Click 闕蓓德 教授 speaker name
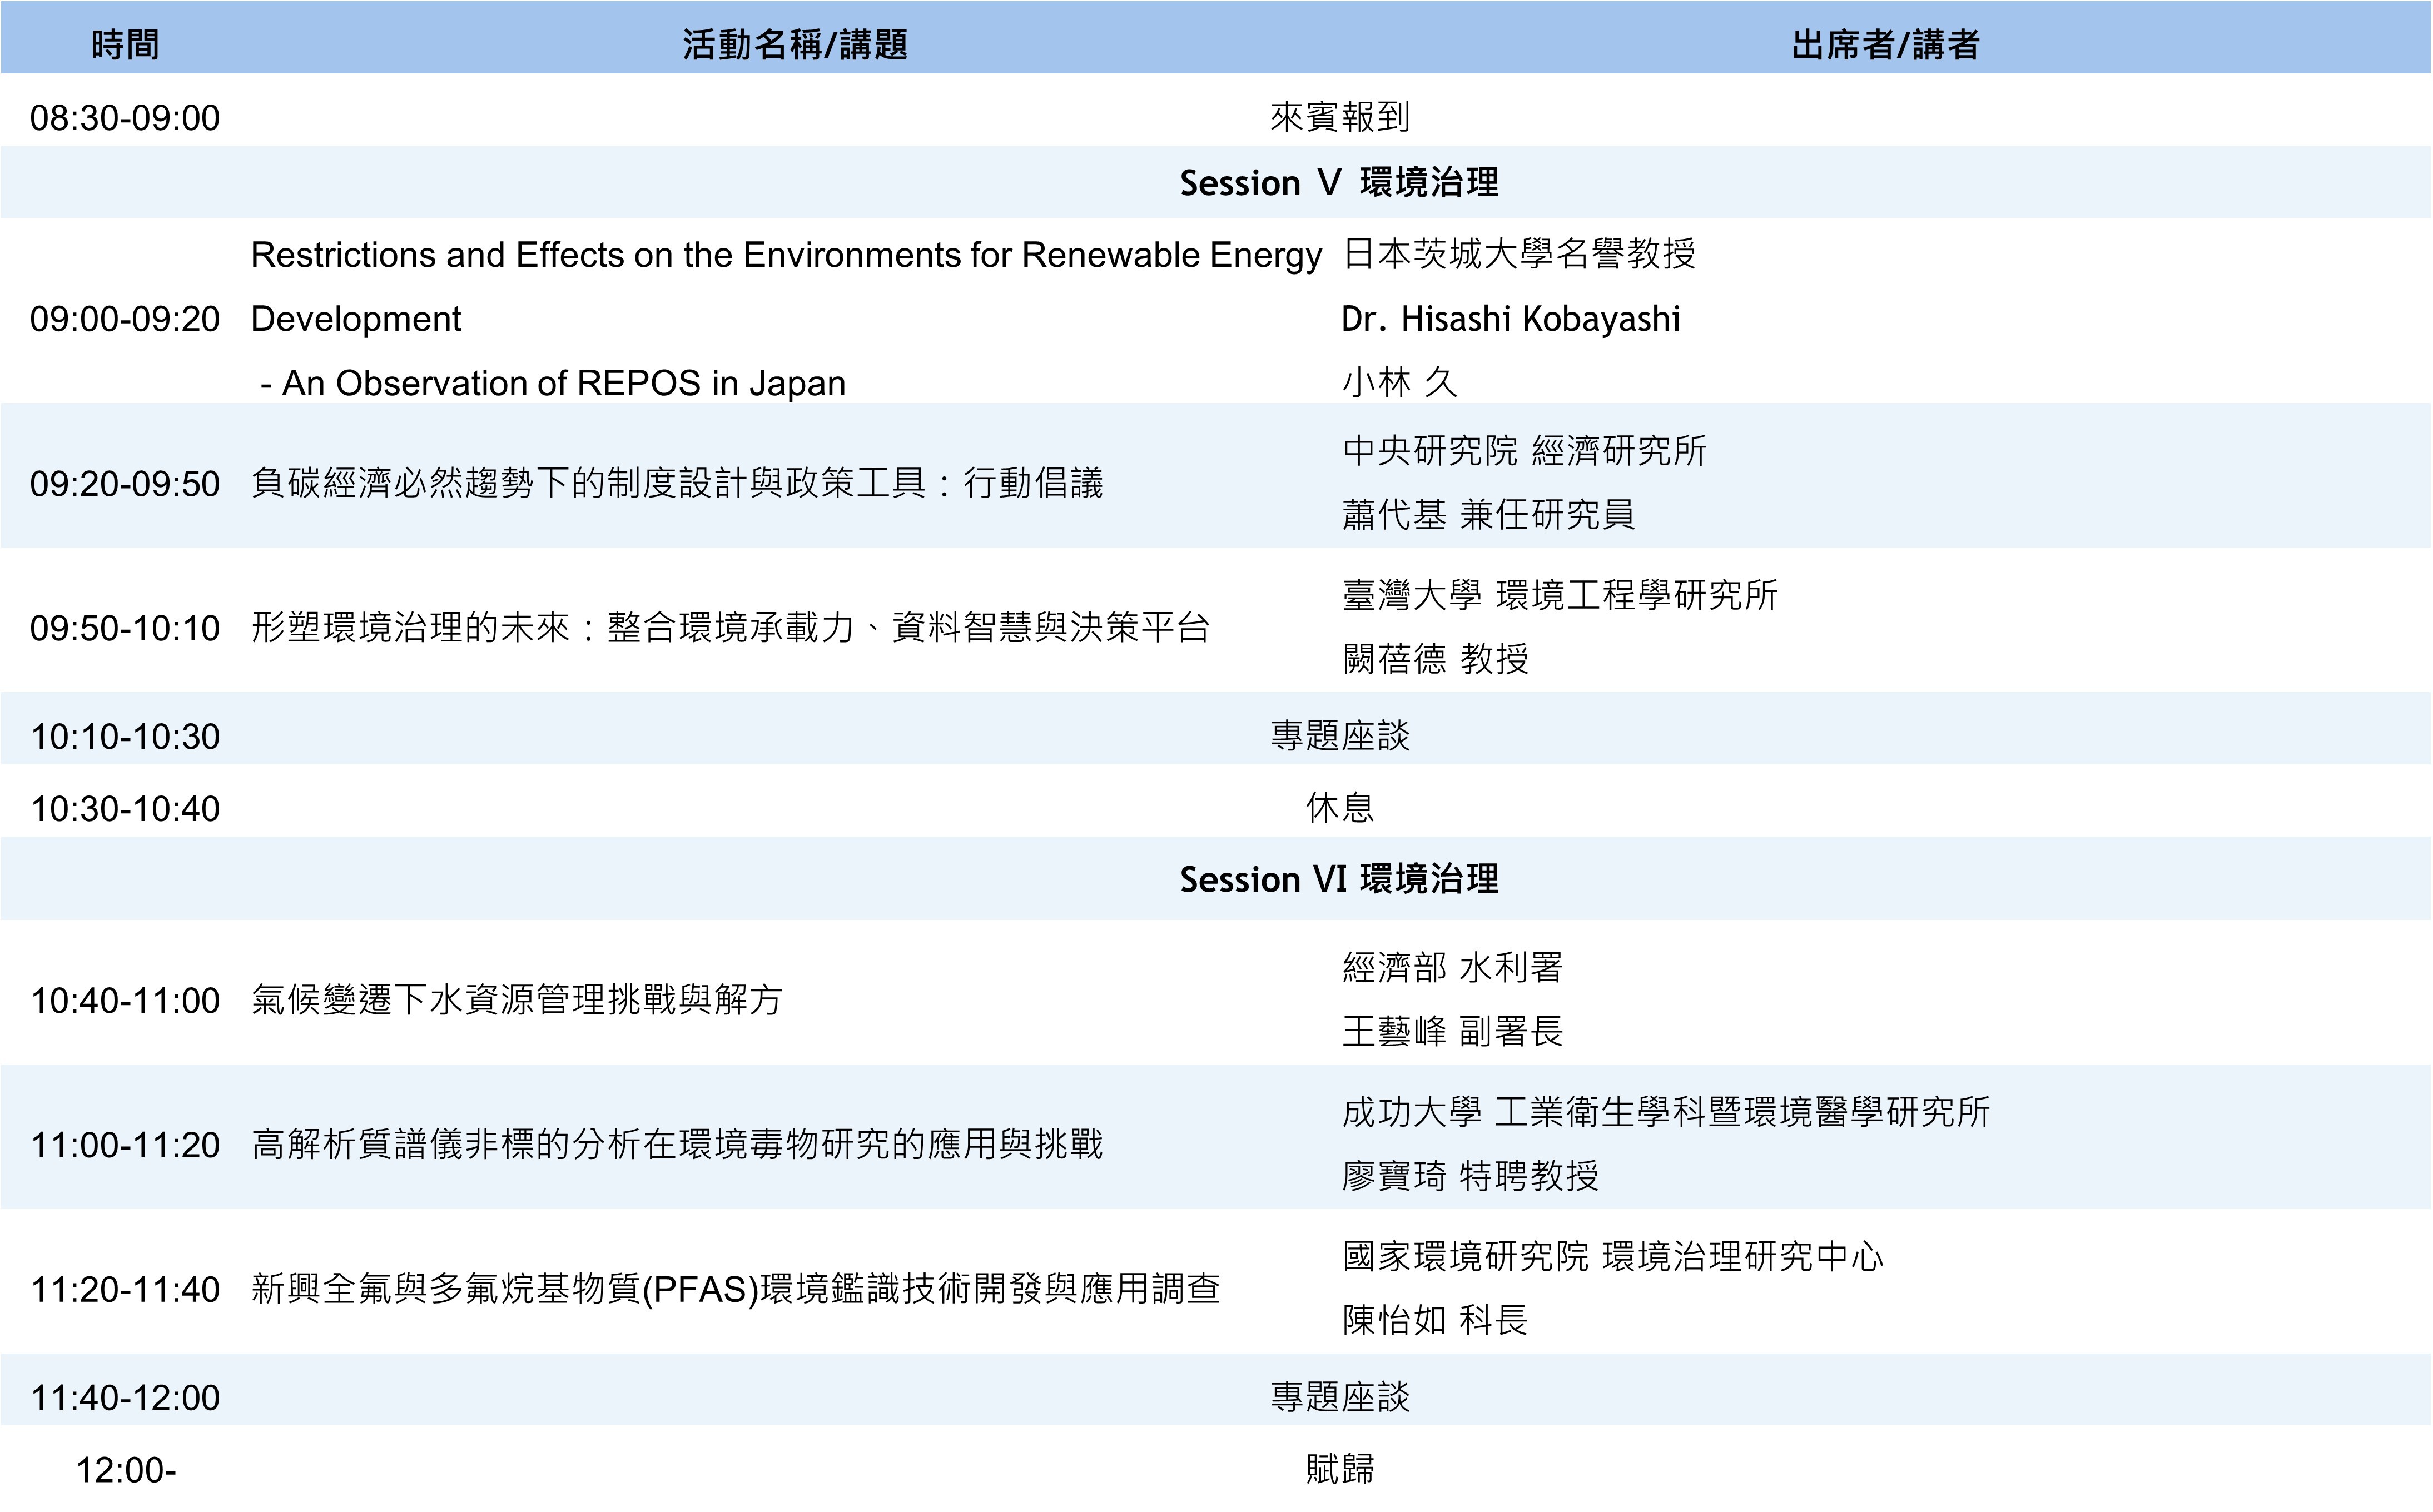Screen dimensions: 2433x1512 pos(1435,659)
